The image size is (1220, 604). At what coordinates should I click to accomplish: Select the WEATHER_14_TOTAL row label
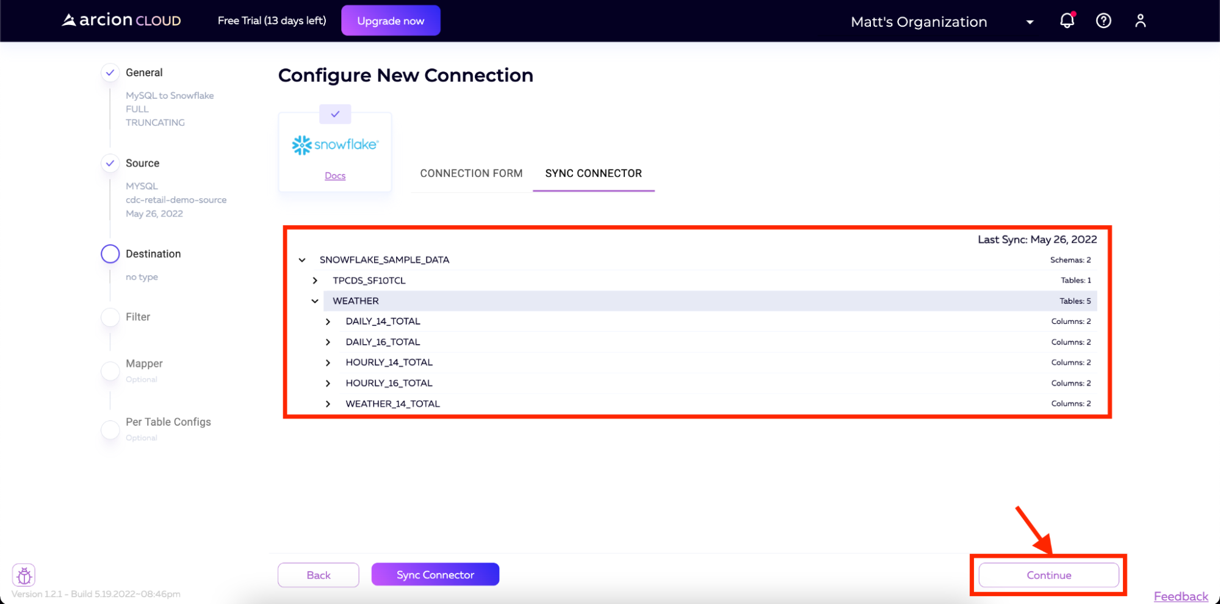tap(392, 404)
